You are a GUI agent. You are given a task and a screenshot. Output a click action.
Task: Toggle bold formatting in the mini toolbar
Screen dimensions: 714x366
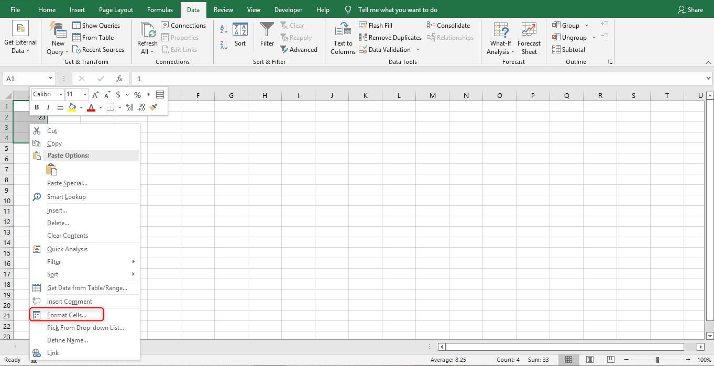point(36,107)
